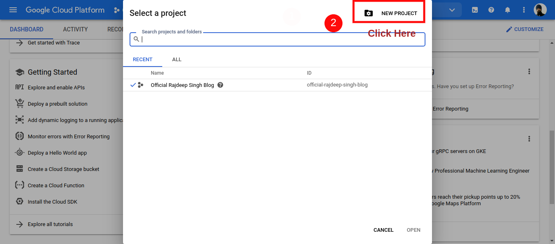
Task: Open the Error Reporting card overflow menu
Action: coord(529,71)
